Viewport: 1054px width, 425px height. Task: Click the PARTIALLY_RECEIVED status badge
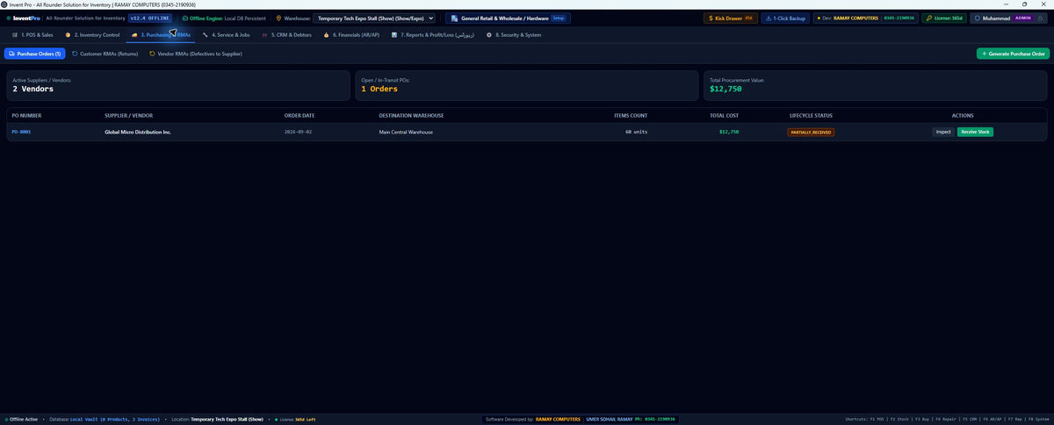811,132
